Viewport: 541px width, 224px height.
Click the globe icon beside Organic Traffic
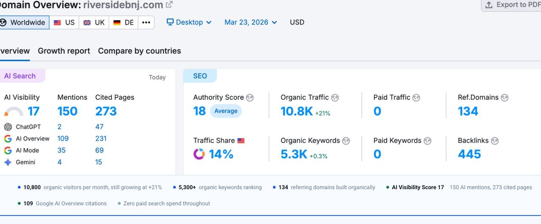point(334,98)
